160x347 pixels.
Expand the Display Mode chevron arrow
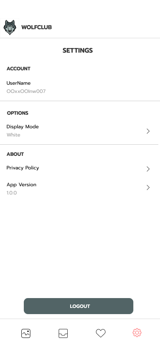point(148,131)
